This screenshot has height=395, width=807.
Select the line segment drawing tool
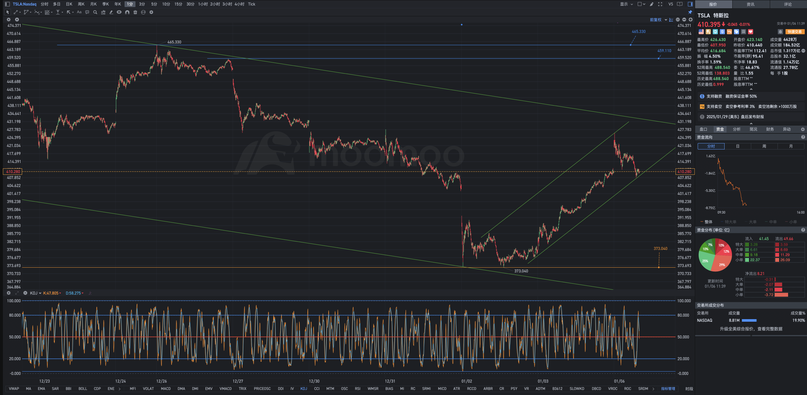[x=16, y=12]
